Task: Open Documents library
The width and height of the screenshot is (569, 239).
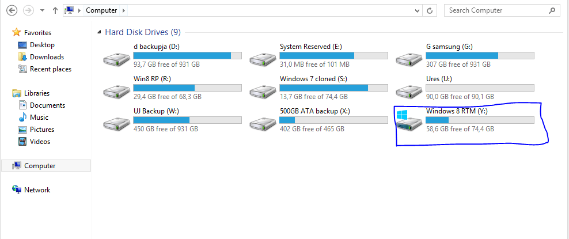Action: click(x=47, y=105)
